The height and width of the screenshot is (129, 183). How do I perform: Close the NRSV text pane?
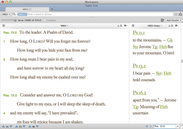pos(4,26)
